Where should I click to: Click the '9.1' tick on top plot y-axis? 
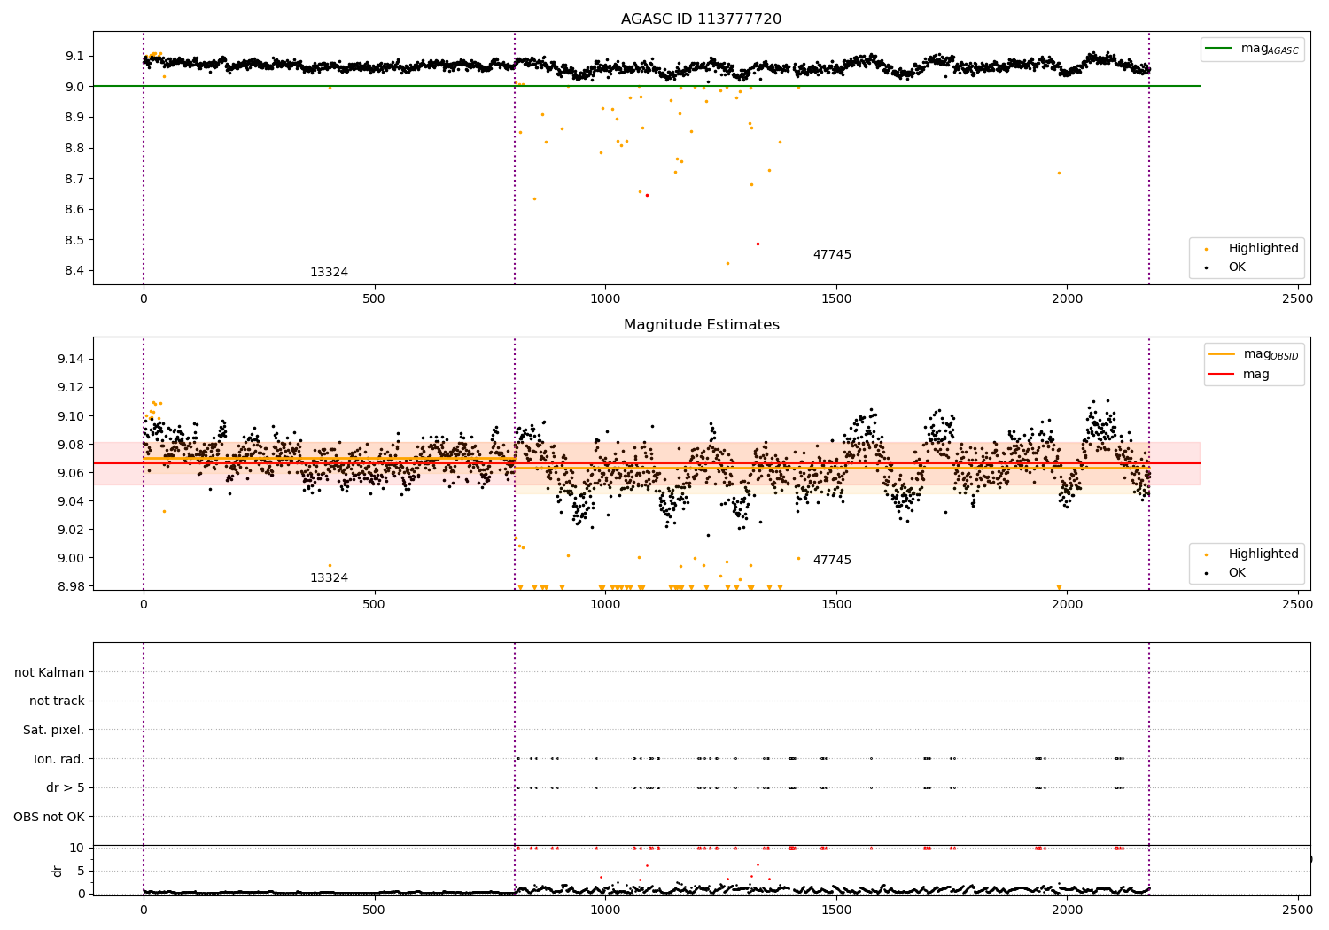point(76,56)
